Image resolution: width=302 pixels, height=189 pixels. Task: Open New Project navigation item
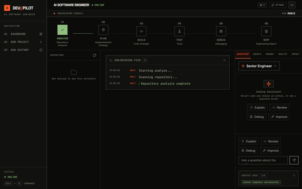point(23,42)
